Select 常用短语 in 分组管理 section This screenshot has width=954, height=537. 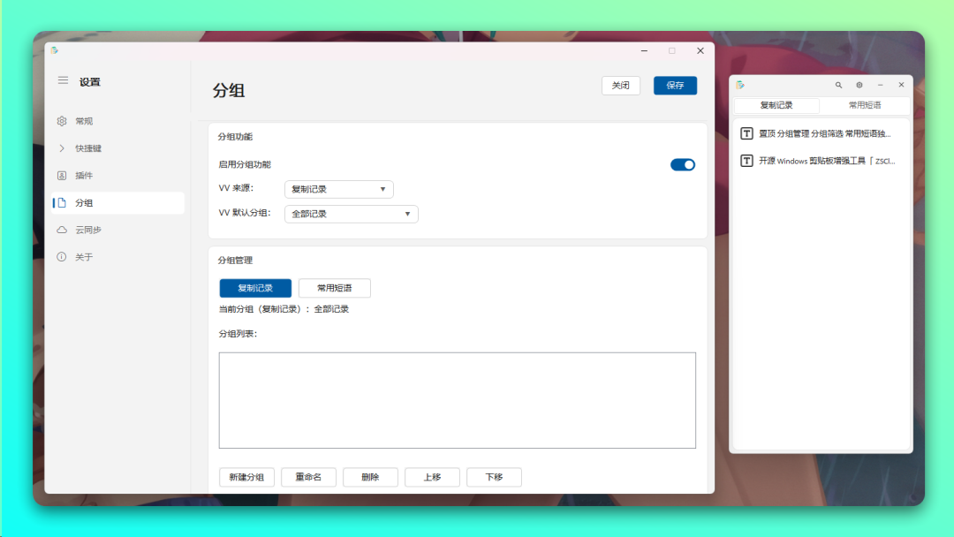click(334, 288)
